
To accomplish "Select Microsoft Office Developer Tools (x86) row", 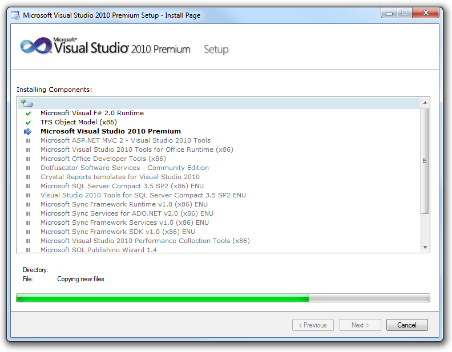I will click(x=103, y=159).
